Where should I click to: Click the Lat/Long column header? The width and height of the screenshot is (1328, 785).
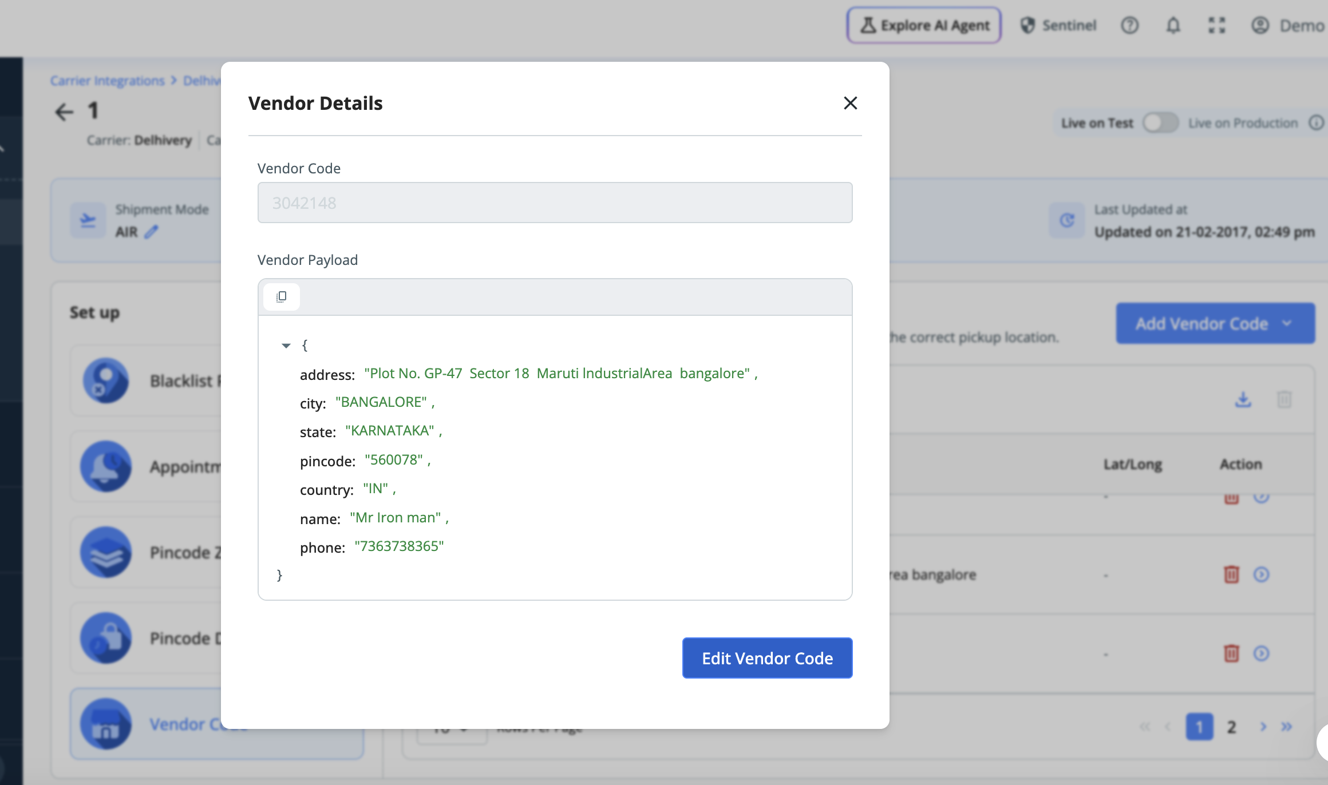tap(1133, 464)
